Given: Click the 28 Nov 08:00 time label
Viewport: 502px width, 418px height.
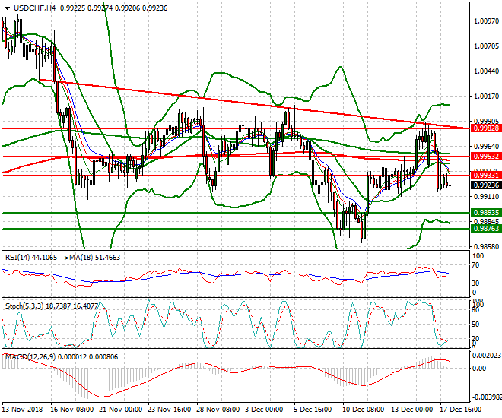Looking at the screenshot, I should point(218,410).
